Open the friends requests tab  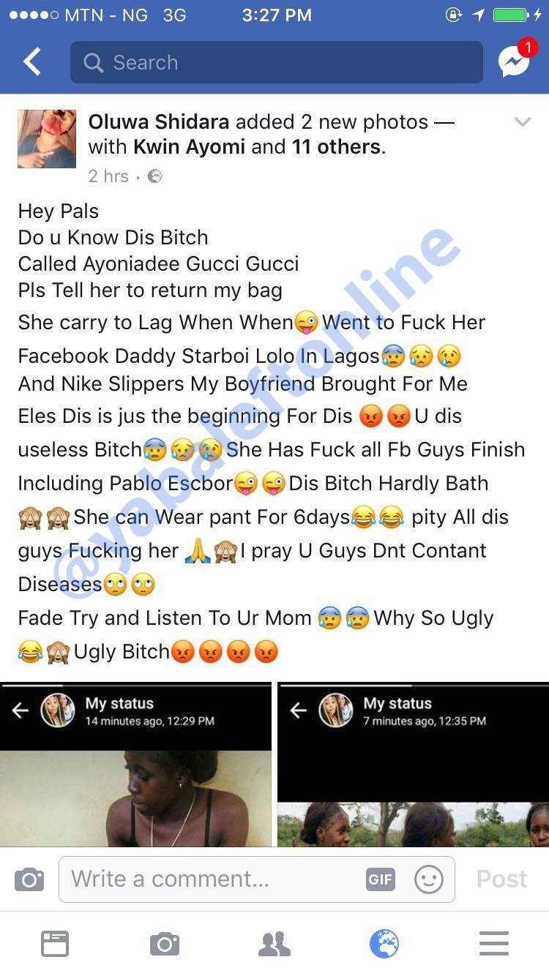274,944
